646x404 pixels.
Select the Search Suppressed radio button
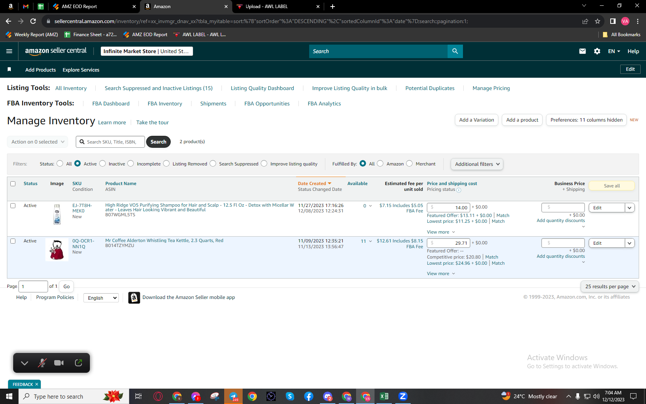tap(213, 164)
